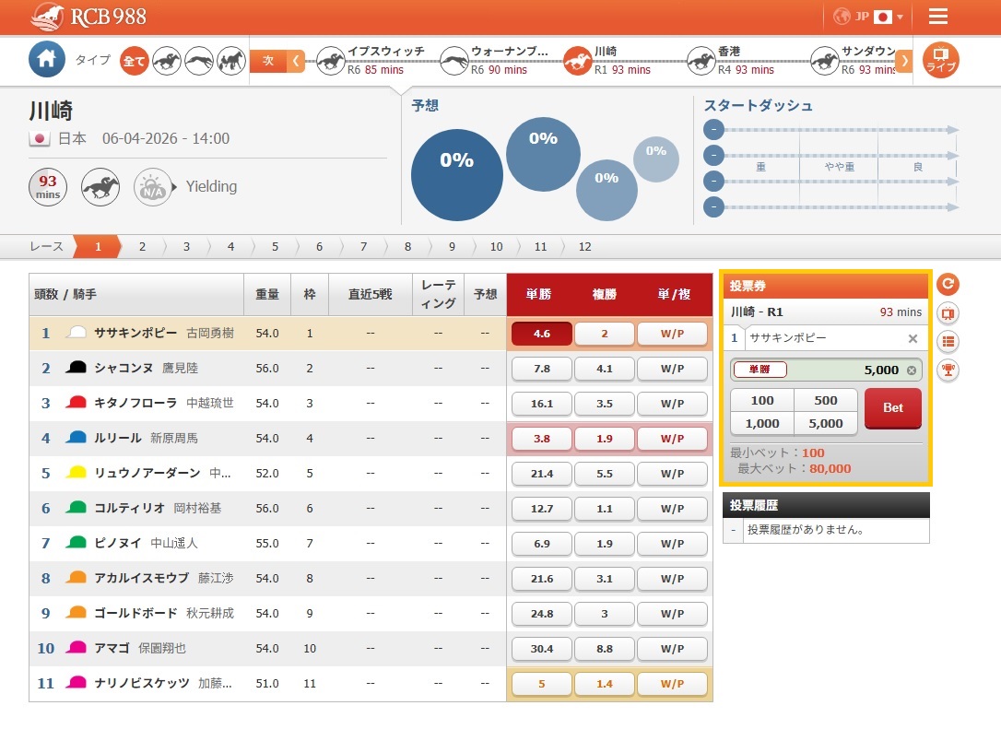Select the 5,000 stake preset
The height and width of the screenshot is (729, 1001).
click(x=826, y=423)
